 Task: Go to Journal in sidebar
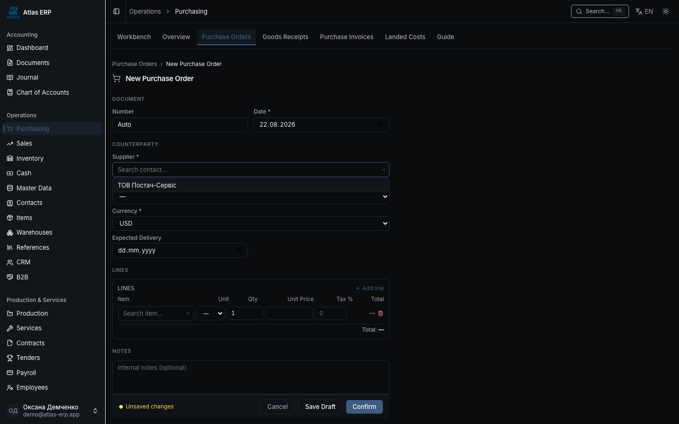tap(52, 77)
